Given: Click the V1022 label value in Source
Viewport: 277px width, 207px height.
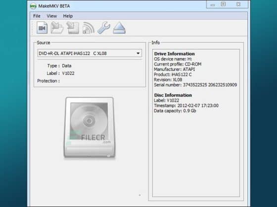Looking at the screenshot, I should point(68,73).
